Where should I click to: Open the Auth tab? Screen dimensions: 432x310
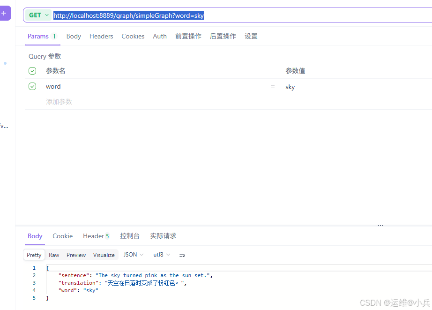point(160,36)
